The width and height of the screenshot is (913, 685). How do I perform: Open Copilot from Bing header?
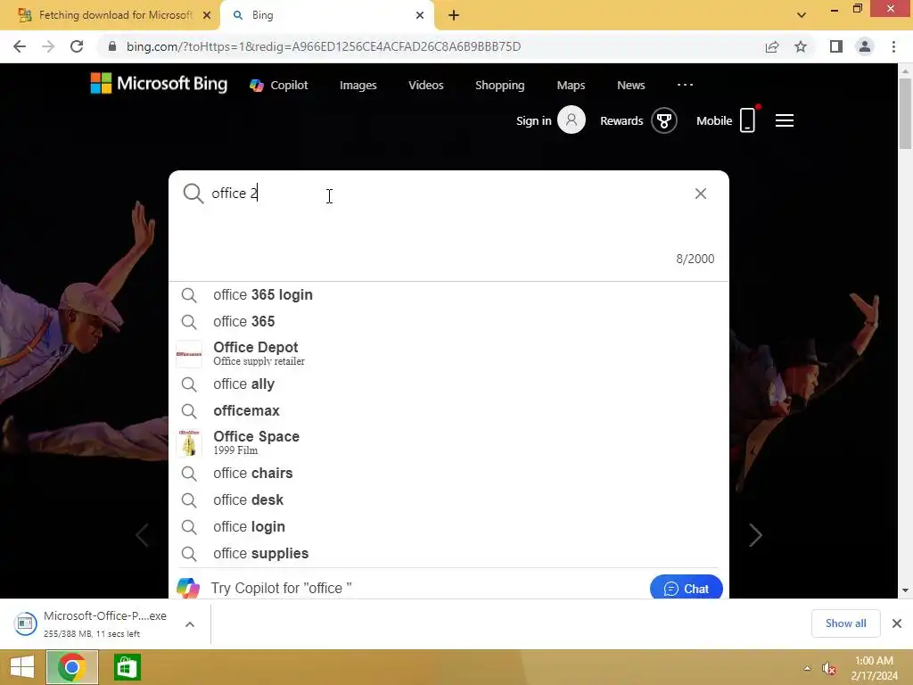coord(279,85)
